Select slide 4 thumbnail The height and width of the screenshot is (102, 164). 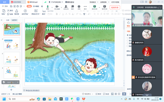click(12, 72)
